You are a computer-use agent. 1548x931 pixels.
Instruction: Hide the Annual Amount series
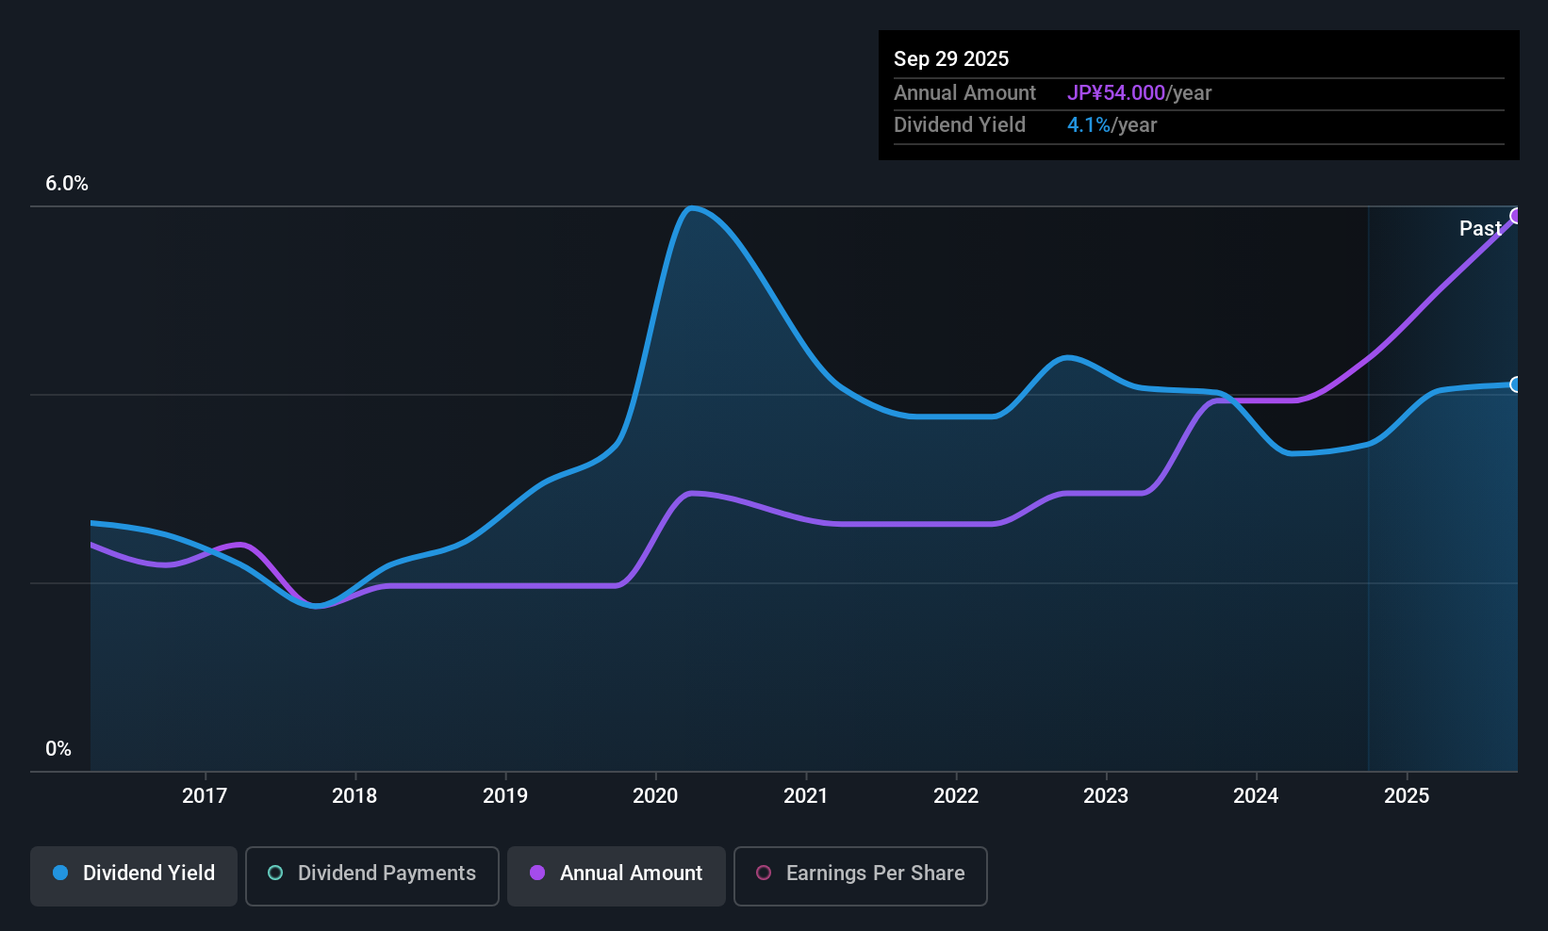click(x=617, y=875)
